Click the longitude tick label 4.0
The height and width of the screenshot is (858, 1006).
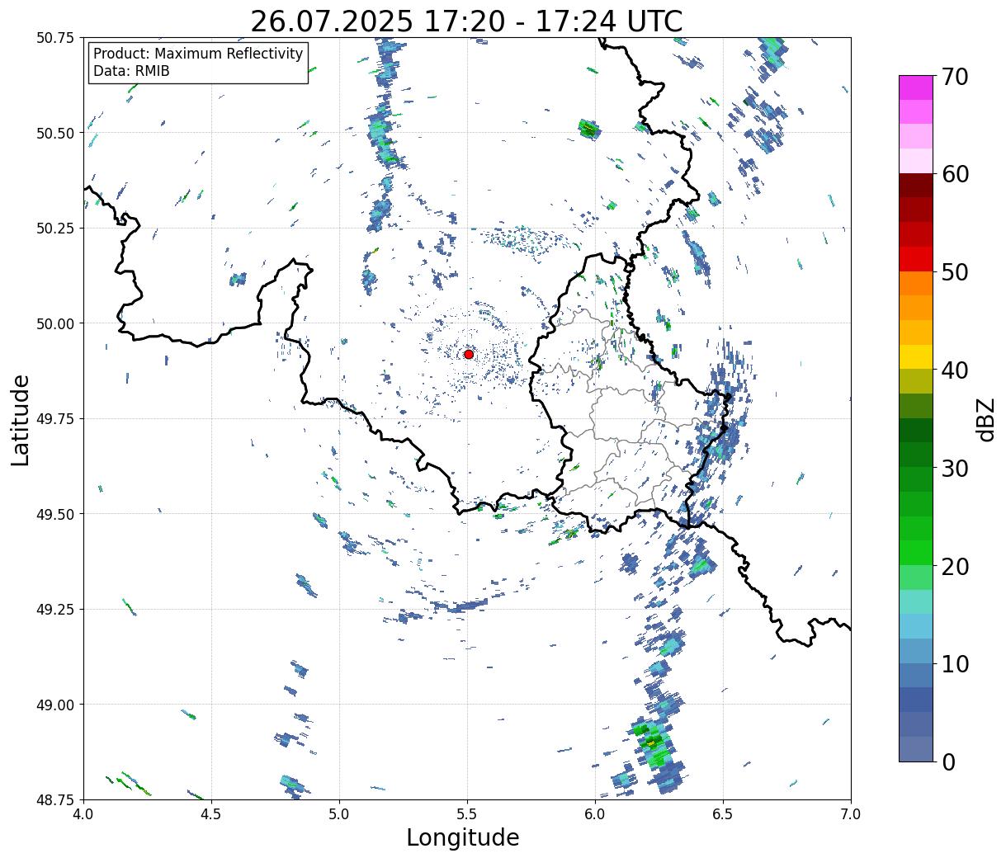coord(84,814)
